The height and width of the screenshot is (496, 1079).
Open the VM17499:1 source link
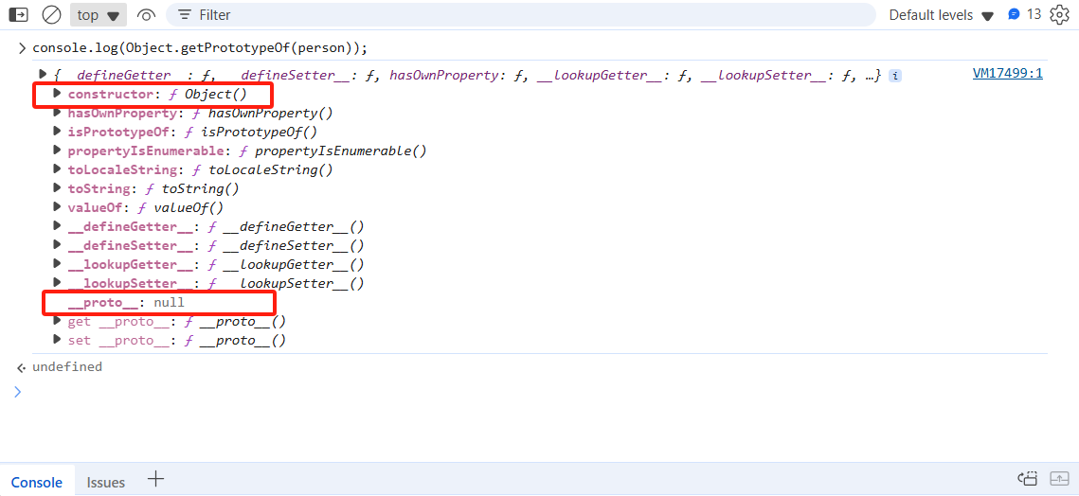(1007, 73)
